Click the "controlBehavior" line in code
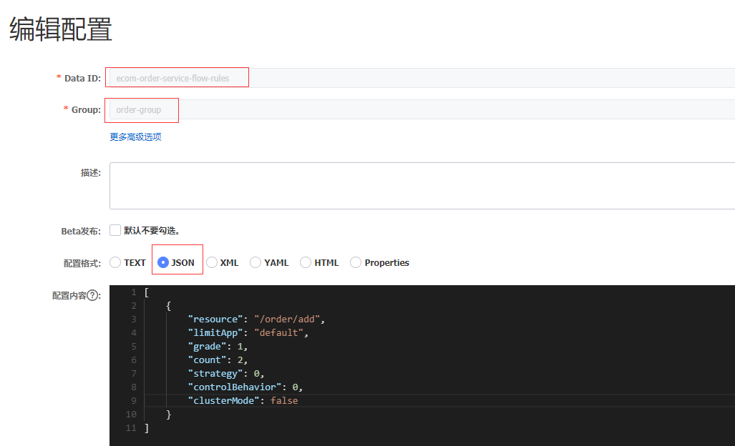 tap(245, 387)
